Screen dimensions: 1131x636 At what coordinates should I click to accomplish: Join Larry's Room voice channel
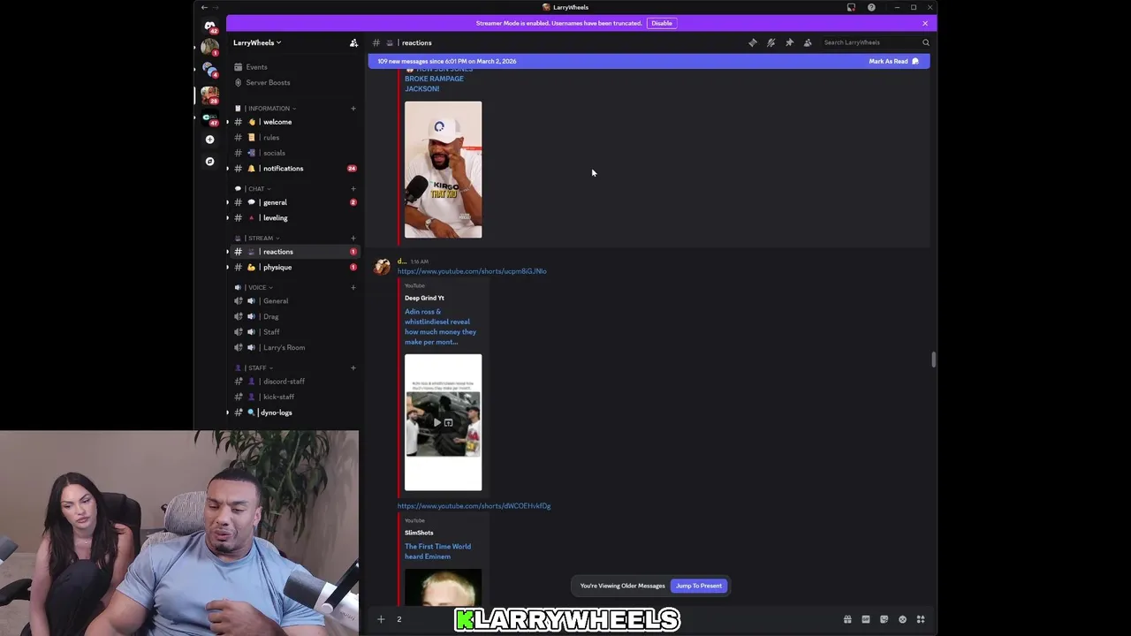click(x=294, y=348)
